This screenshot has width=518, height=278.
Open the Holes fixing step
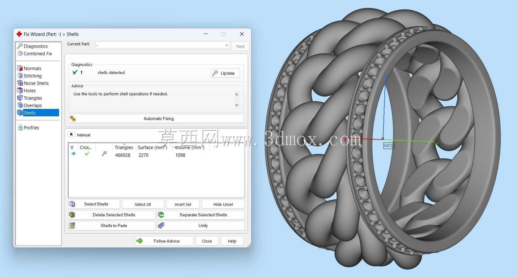pos(30,91)
